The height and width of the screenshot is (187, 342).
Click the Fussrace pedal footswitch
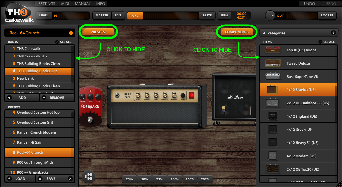point(90,119)
